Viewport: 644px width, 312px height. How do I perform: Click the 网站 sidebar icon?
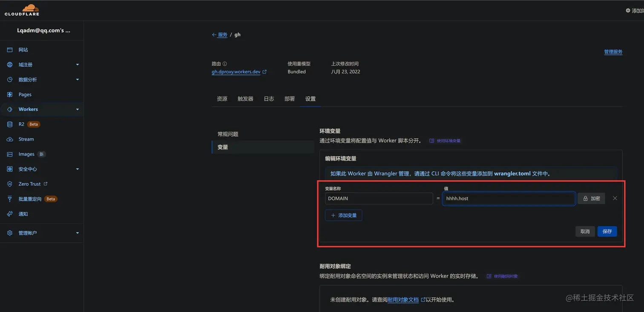click(10, 50)
